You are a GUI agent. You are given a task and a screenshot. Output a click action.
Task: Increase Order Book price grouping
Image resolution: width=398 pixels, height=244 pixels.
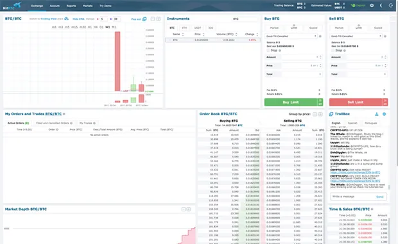[320, 114]
